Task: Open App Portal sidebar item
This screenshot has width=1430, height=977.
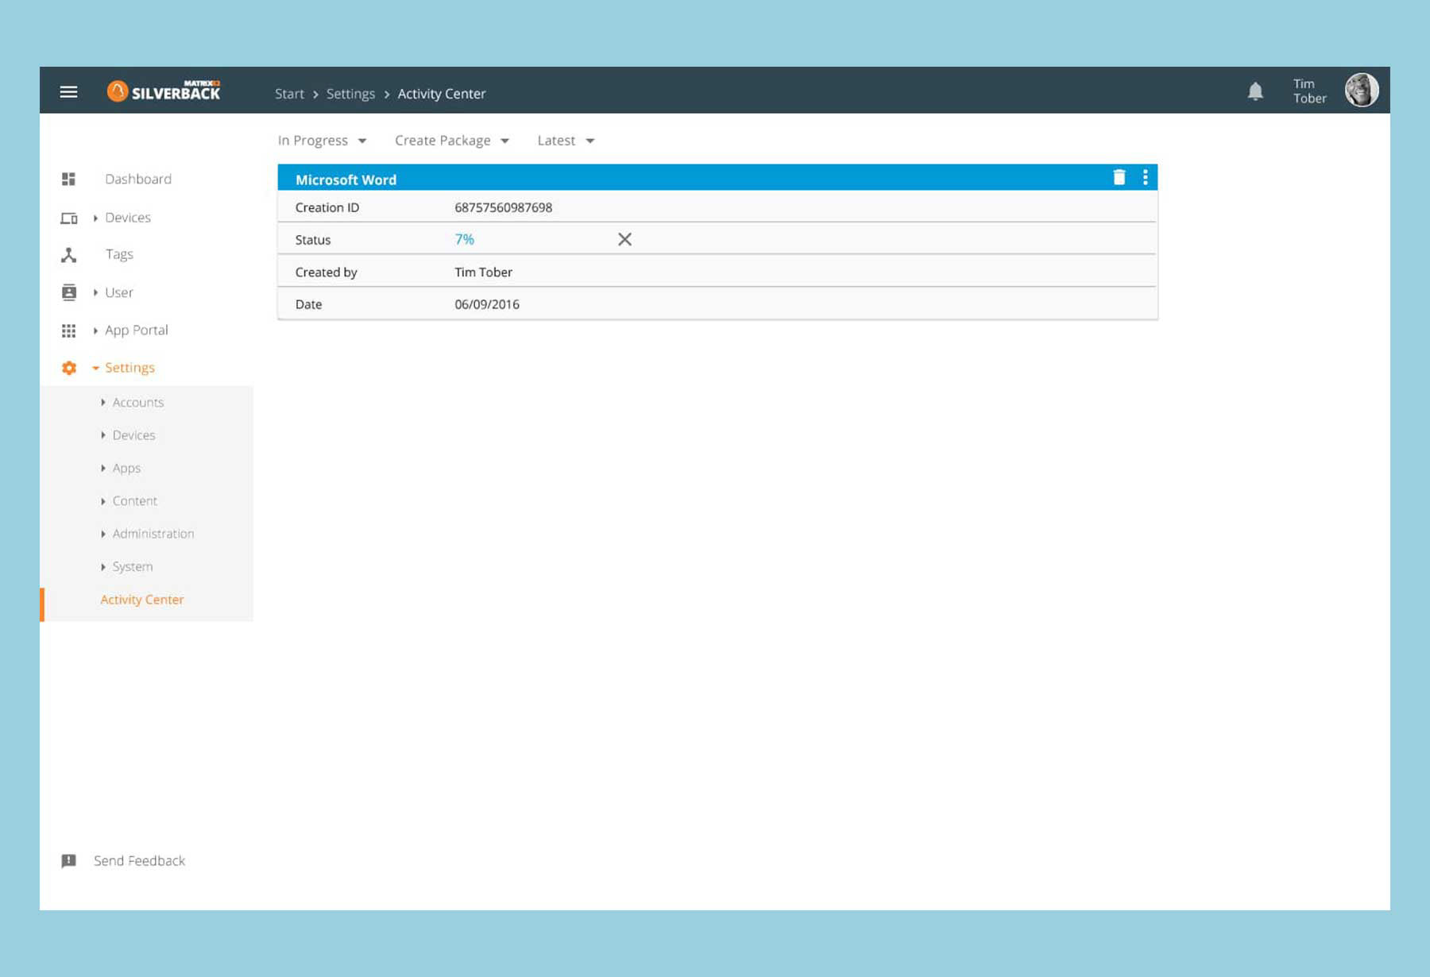Action: (137, 330)
